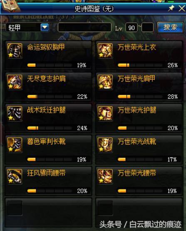Close the 史诗图鉴 window
The image size is (186, 231).
182,8
